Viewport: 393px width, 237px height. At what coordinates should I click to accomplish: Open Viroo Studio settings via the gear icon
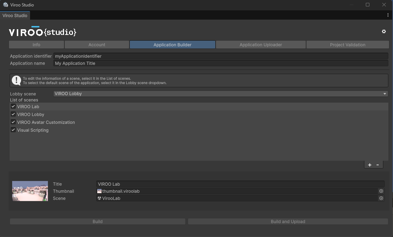tap(384, 31)
